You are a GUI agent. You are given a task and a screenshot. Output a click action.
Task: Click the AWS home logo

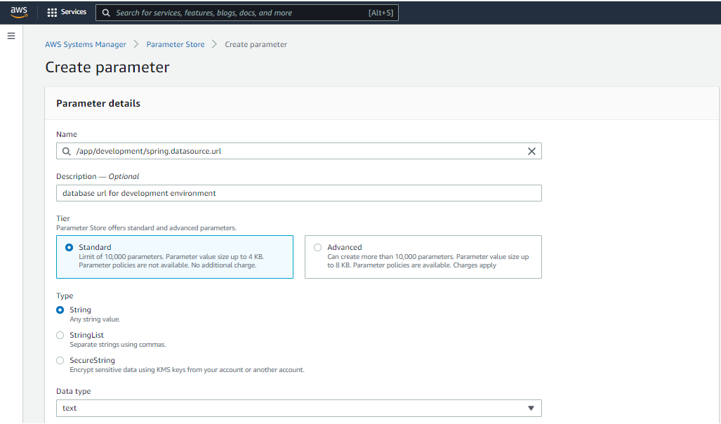click(x=18, y=11)
